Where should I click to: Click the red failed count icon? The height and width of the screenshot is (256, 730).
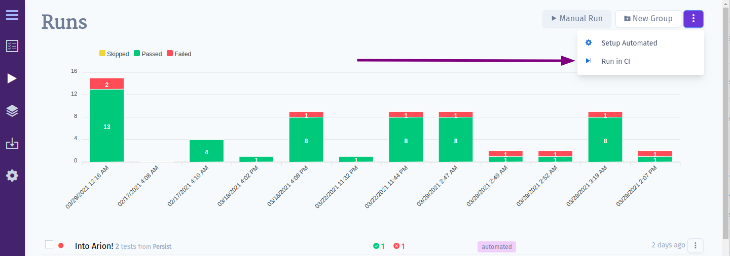coord(396,246)
